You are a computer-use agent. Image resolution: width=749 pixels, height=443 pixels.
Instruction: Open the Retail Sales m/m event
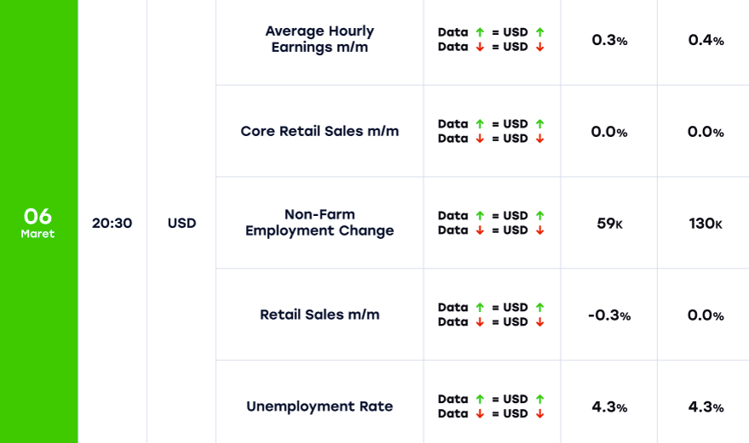pos(319,315)
